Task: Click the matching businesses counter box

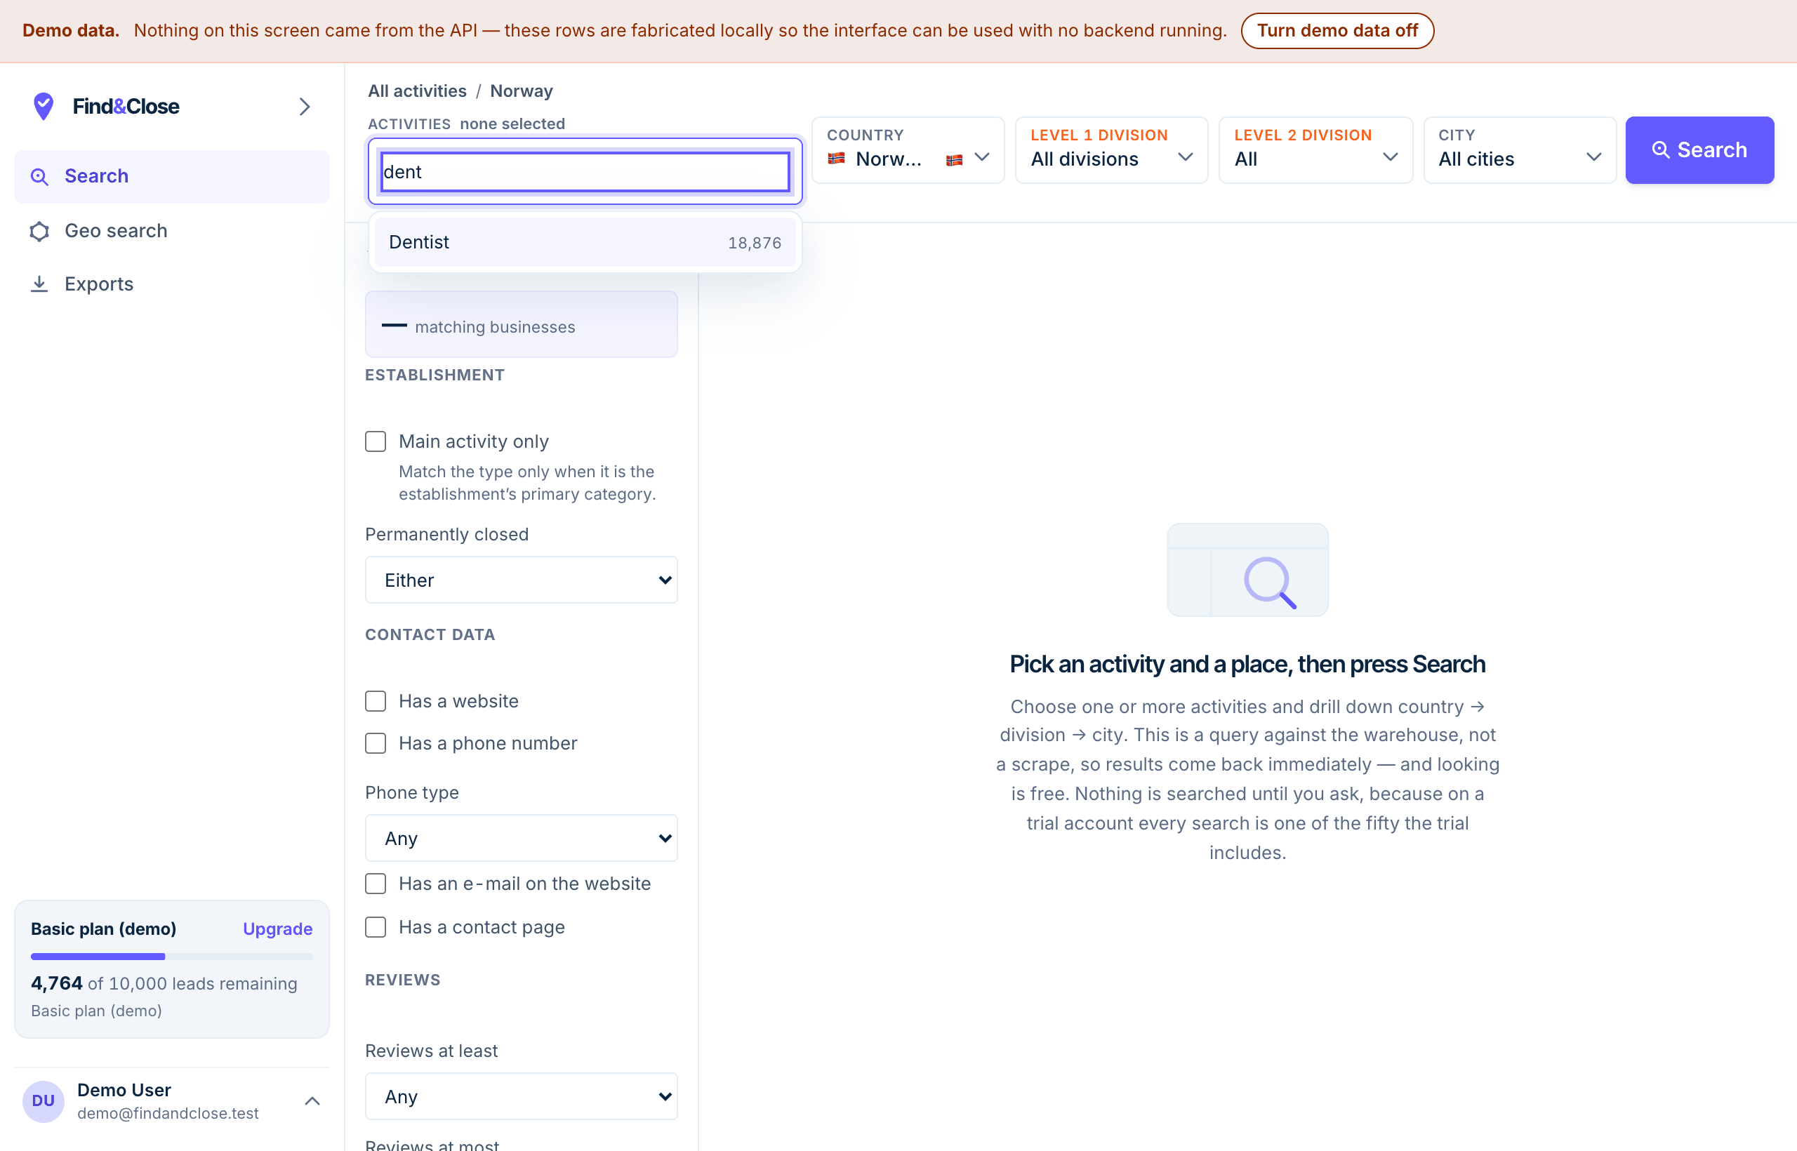Action: point(521,324)
